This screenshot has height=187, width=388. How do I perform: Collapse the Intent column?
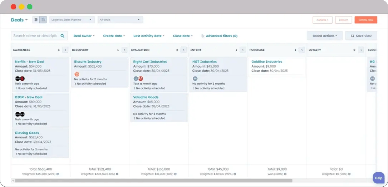(243, 50)
